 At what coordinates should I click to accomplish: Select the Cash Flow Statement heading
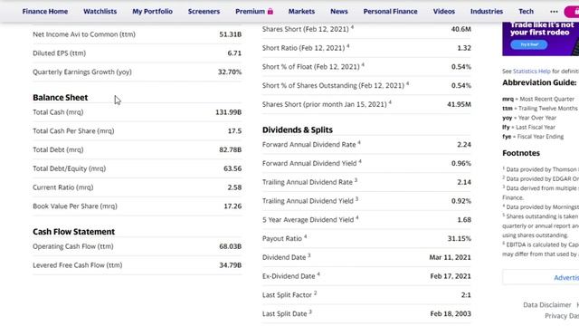tap(74, 232)
